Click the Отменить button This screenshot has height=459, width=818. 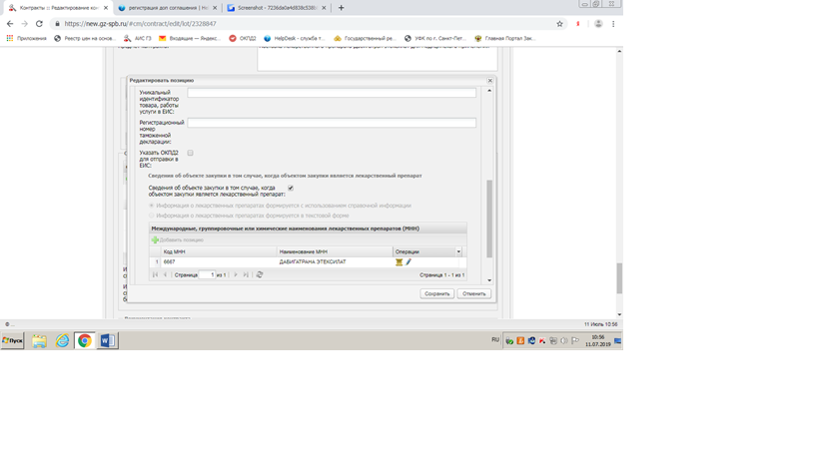point(473,293)
